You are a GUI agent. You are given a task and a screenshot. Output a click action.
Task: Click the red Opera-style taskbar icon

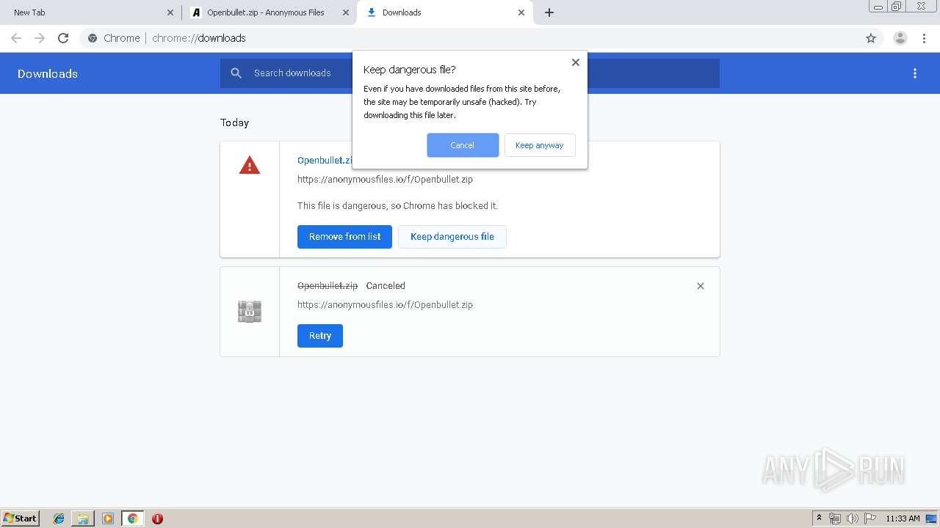coord(157,518)
